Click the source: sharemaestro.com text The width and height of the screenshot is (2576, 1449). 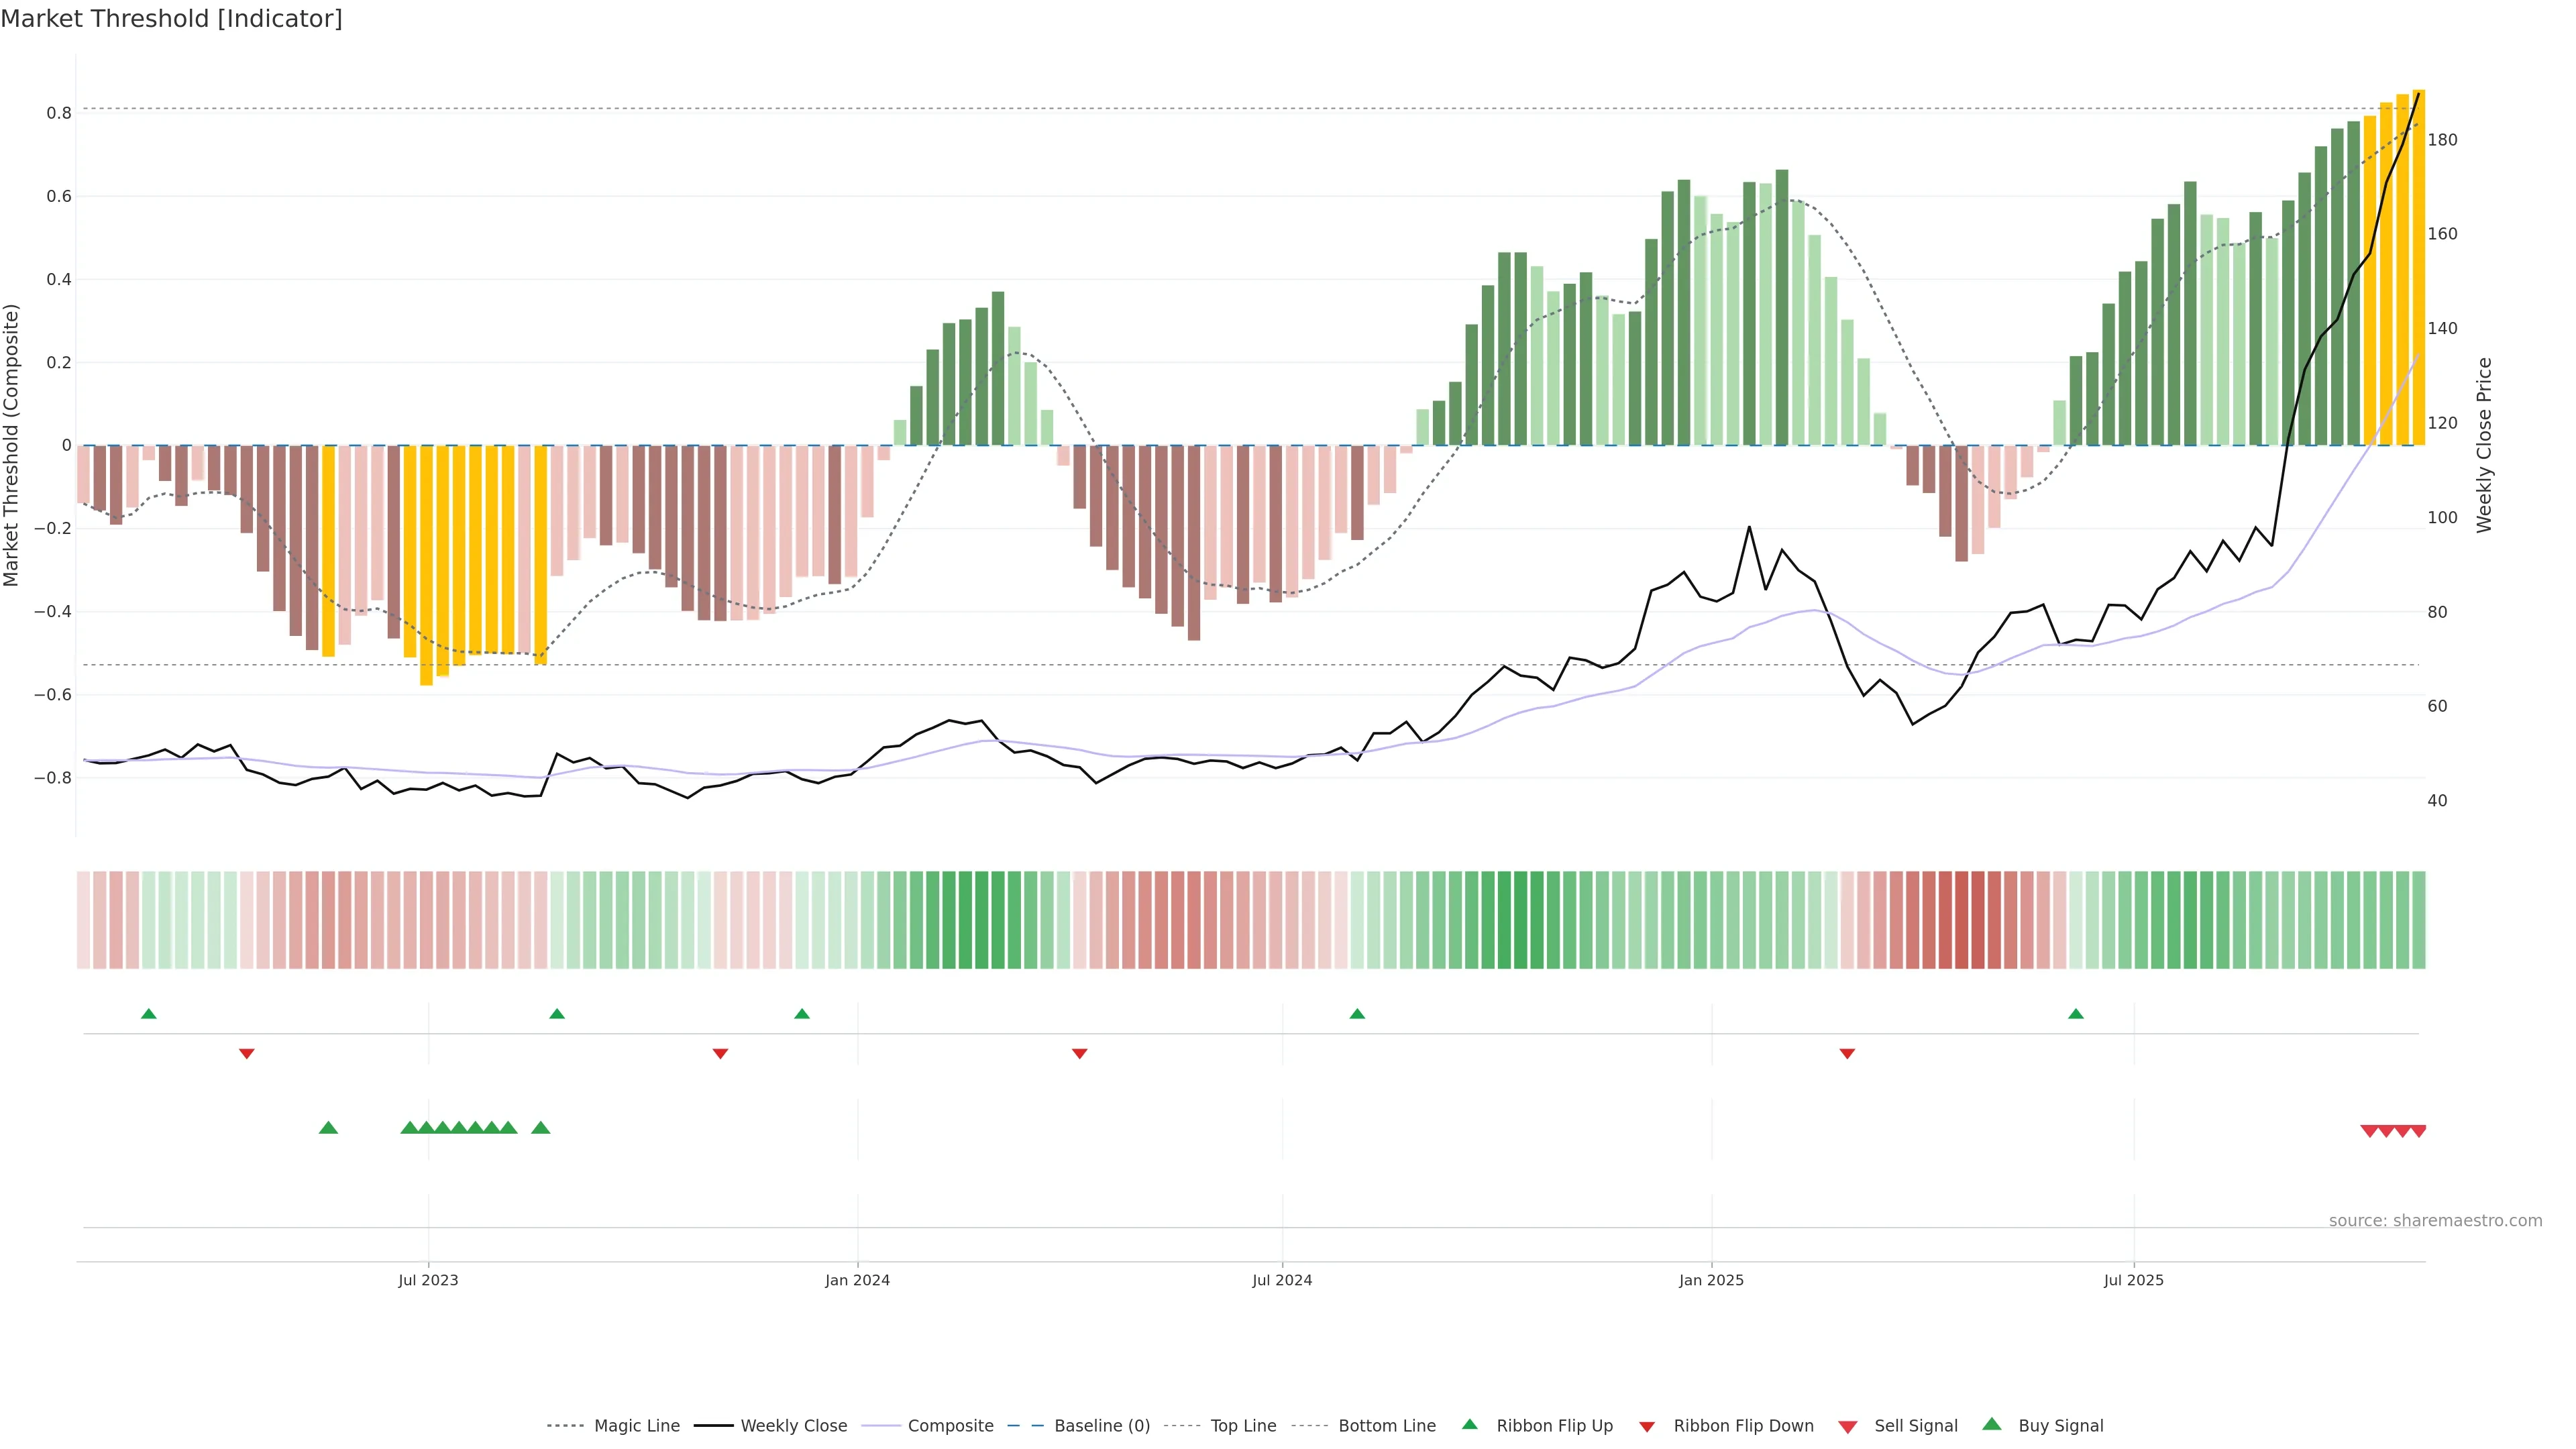click(x=2435, y=1220)
